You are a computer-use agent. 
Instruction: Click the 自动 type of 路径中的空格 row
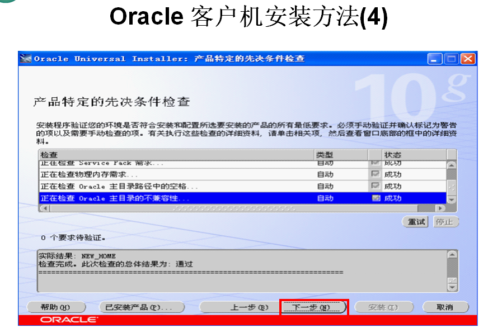point(325,186)
